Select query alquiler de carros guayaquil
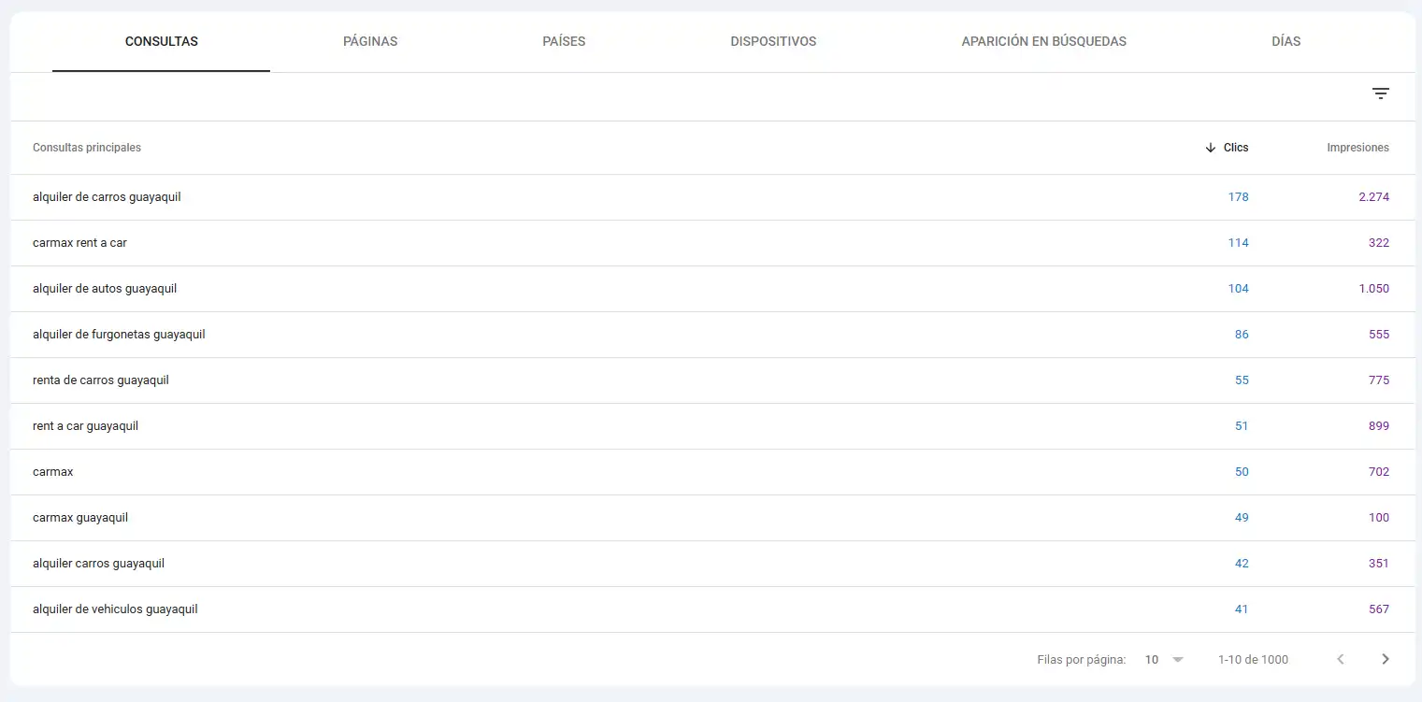 tap(107, 197)
